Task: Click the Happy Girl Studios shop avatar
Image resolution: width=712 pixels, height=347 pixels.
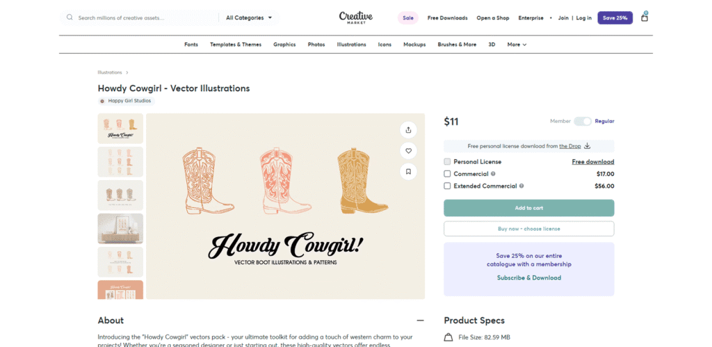Action: [x=103, y=101]
